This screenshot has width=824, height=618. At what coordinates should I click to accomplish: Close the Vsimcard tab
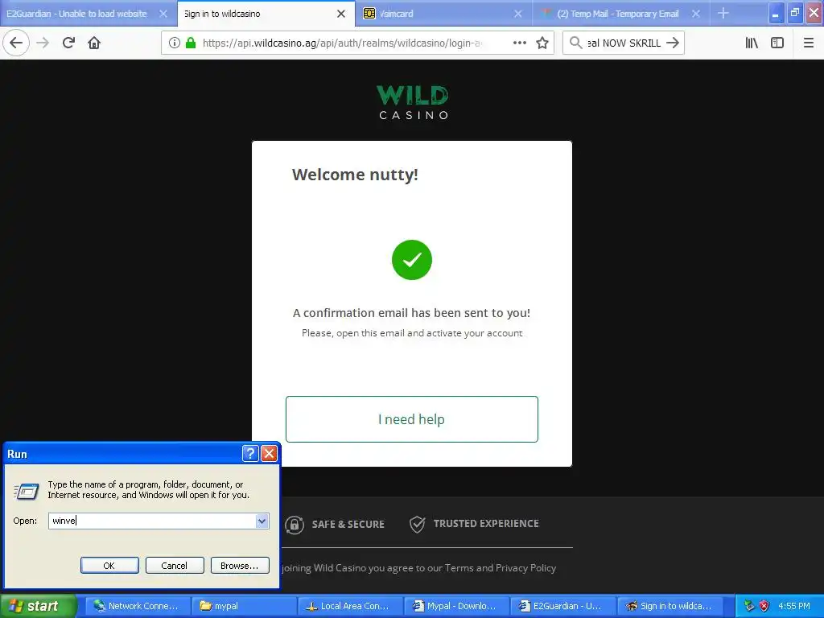[518, 14]
